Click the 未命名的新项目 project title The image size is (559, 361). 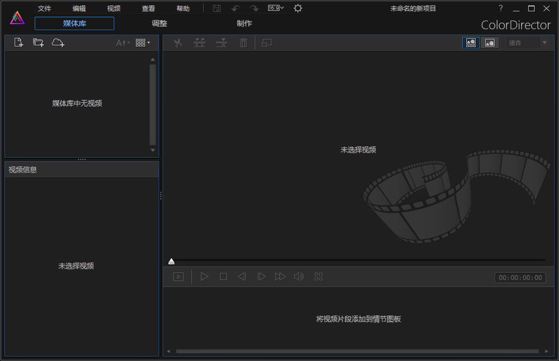pos(413,9)
